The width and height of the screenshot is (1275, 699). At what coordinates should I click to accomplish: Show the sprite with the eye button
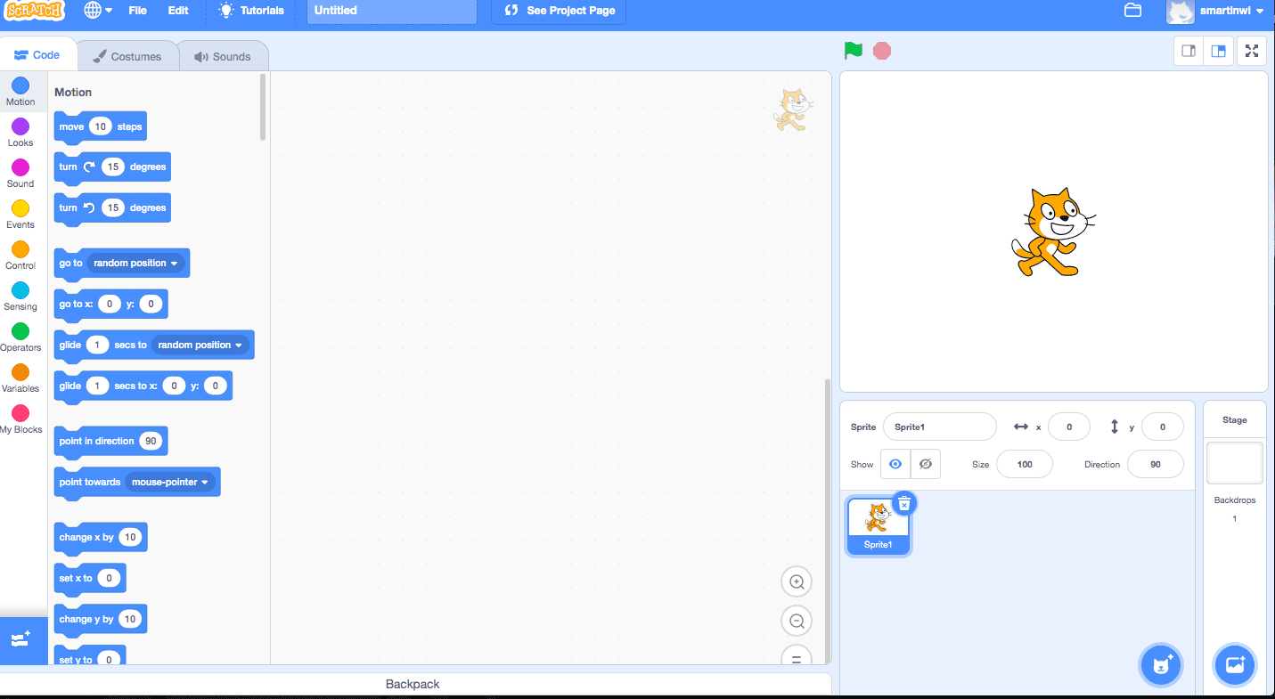[x=895, y=464]
